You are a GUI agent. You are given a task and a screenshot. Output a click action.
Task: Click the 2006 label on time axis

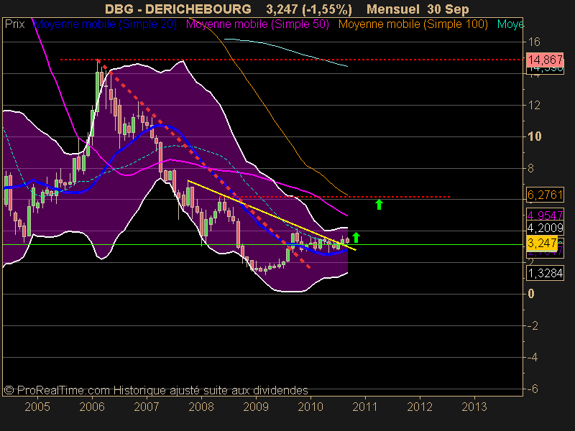92,407
